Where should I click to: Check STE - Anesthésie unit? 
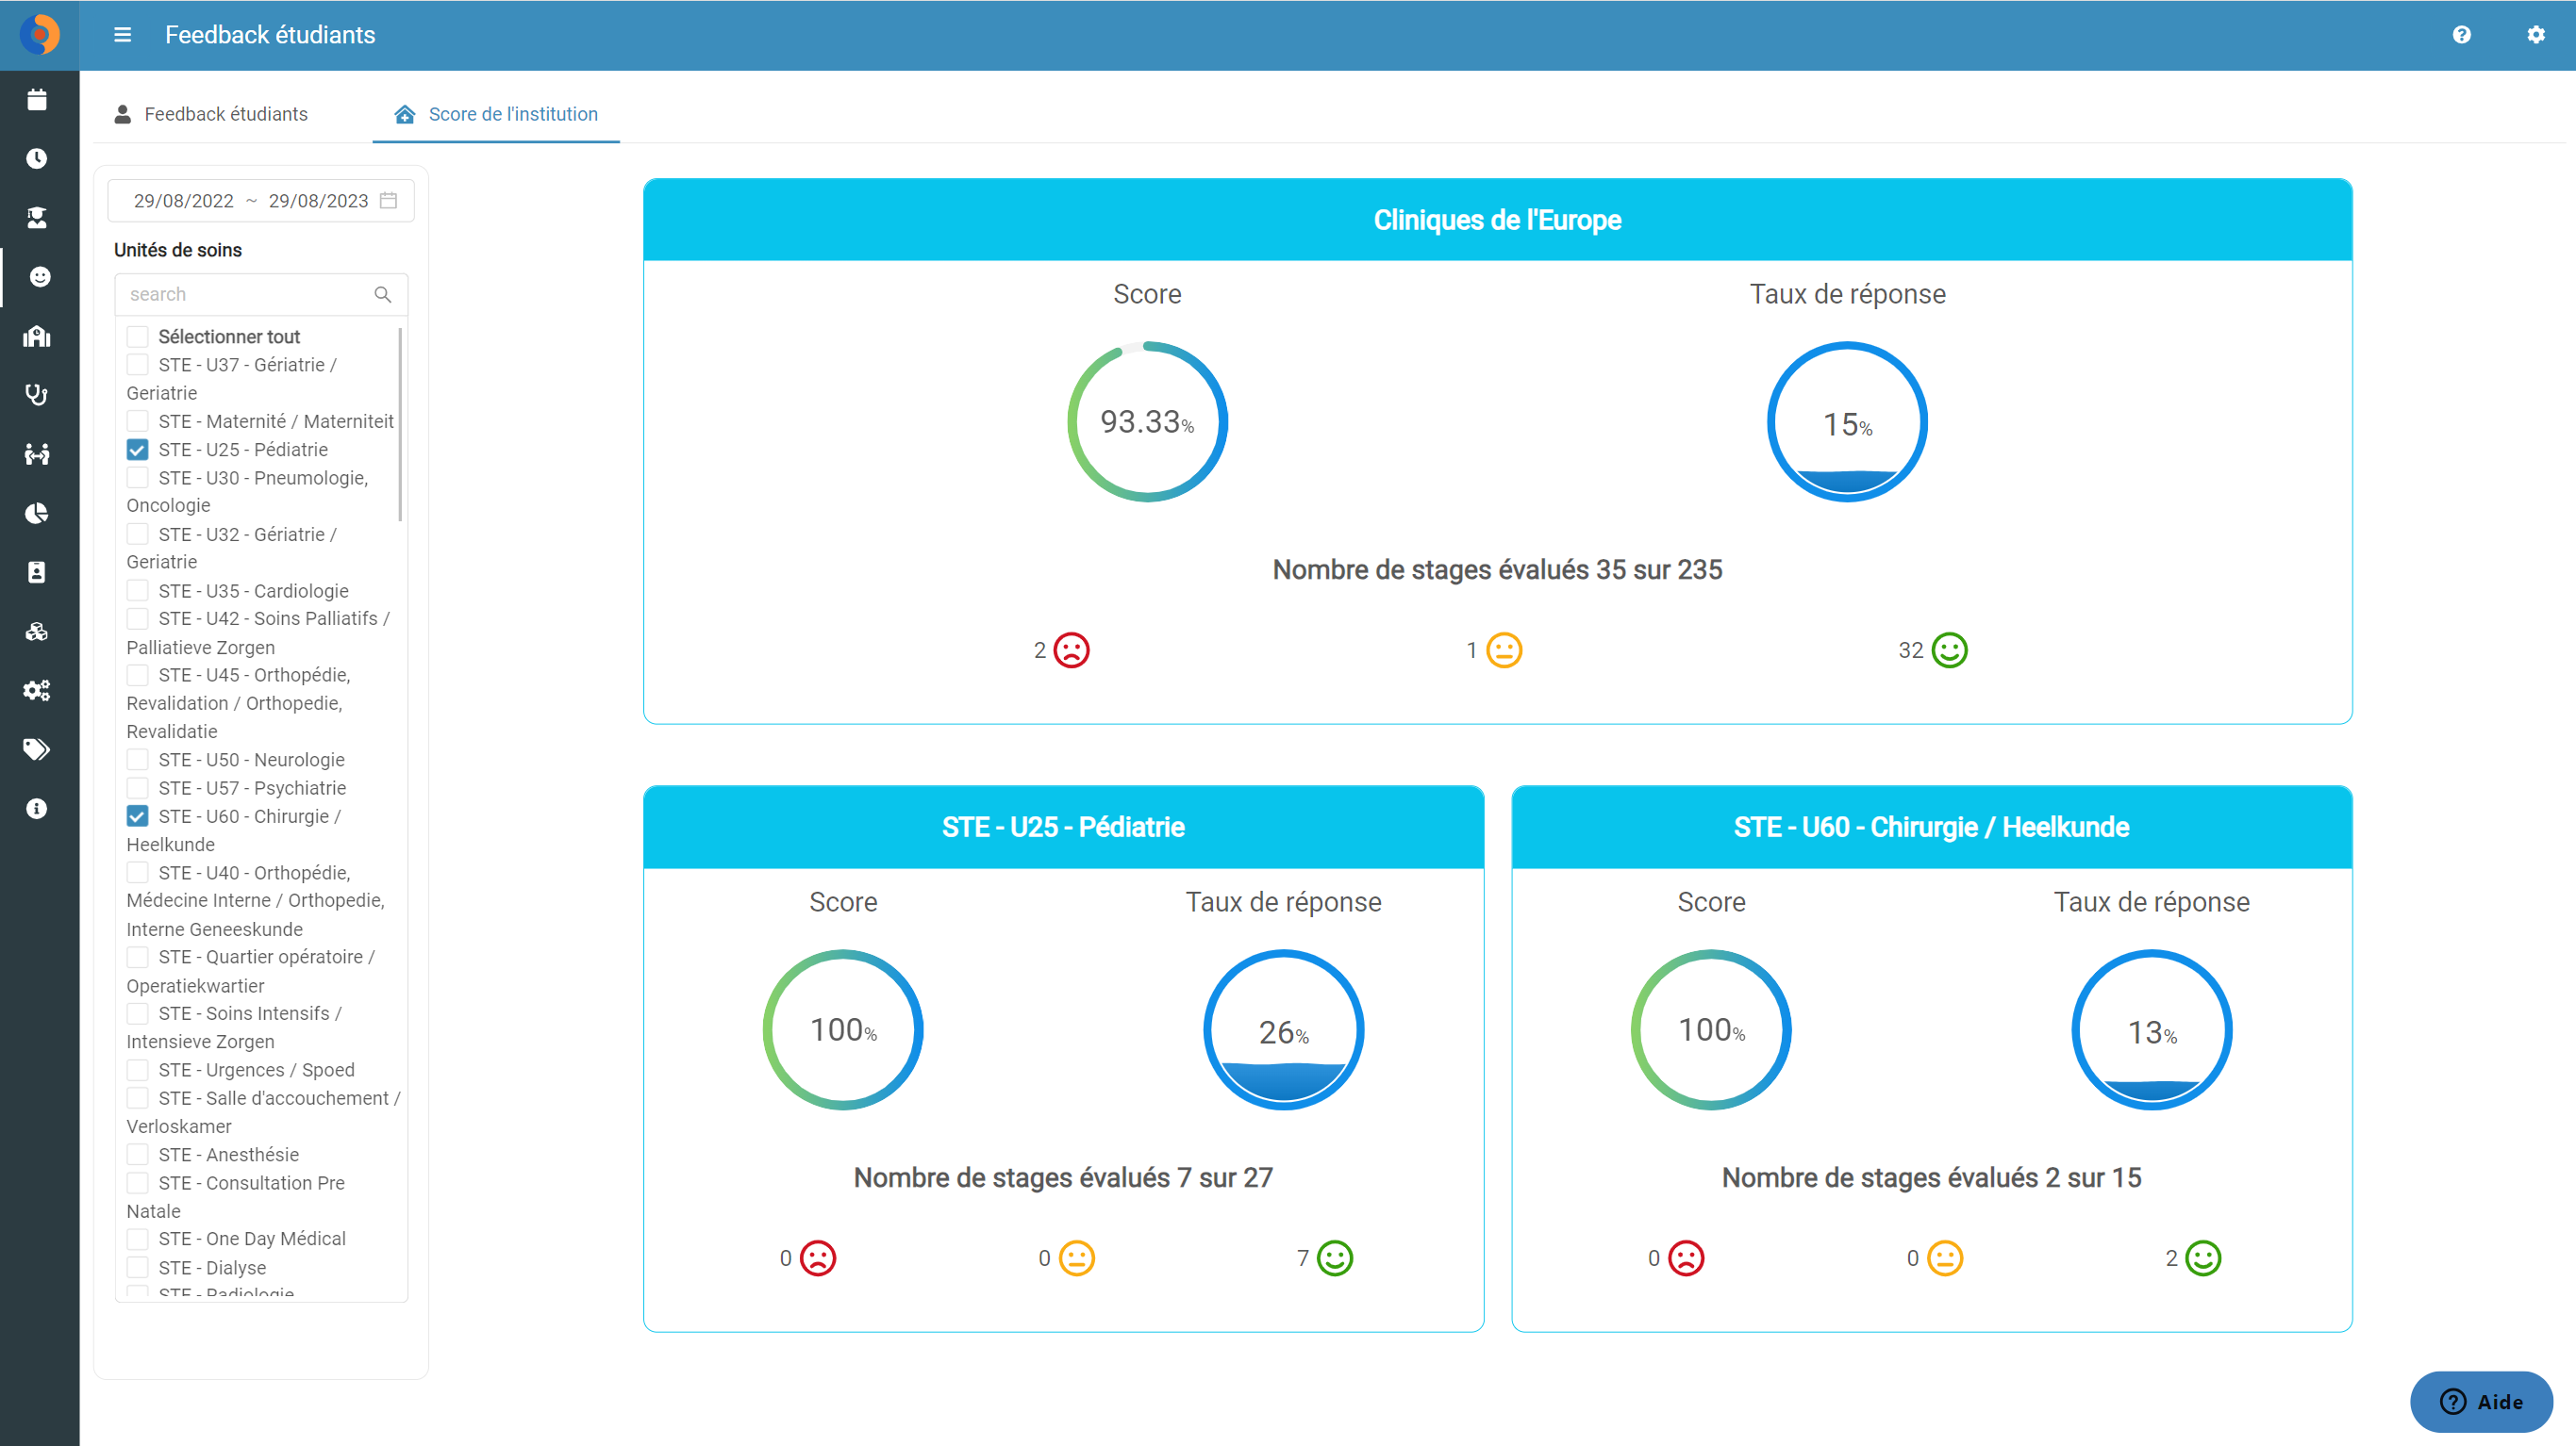138,1154
